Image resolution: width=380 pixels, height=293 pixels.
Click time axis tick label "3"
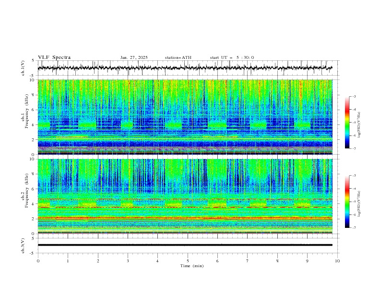point(128,261)
